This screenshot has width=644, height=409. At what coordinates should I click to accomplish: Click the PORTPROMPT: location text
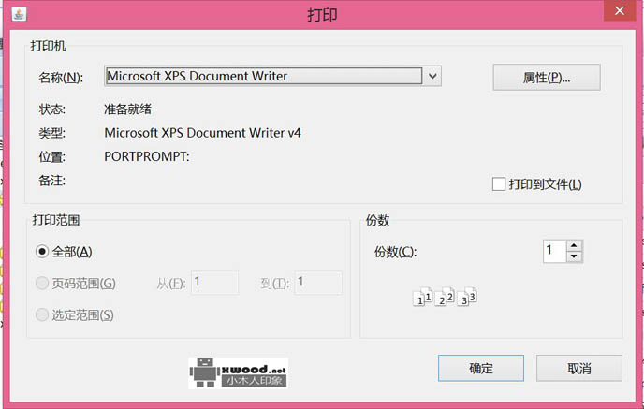coord(147,156)
